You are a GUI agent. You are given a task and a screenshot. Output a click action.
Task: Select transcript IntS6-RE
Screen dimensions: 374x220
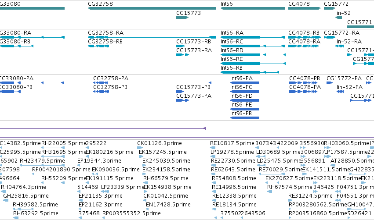(253, 64)
